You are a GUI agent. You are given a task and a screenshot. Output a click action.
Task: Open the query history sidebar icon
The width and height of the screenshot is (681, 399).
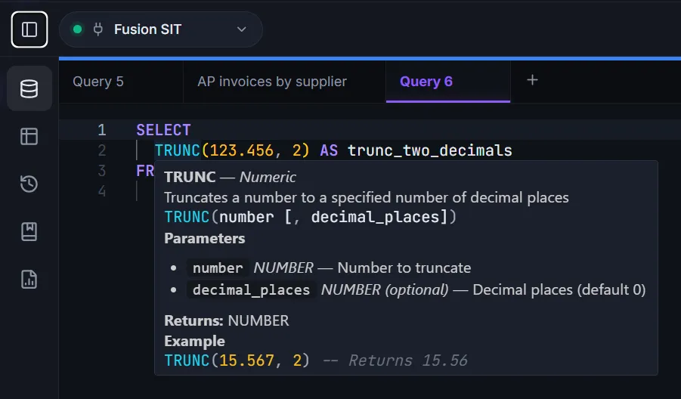(29, 184)
